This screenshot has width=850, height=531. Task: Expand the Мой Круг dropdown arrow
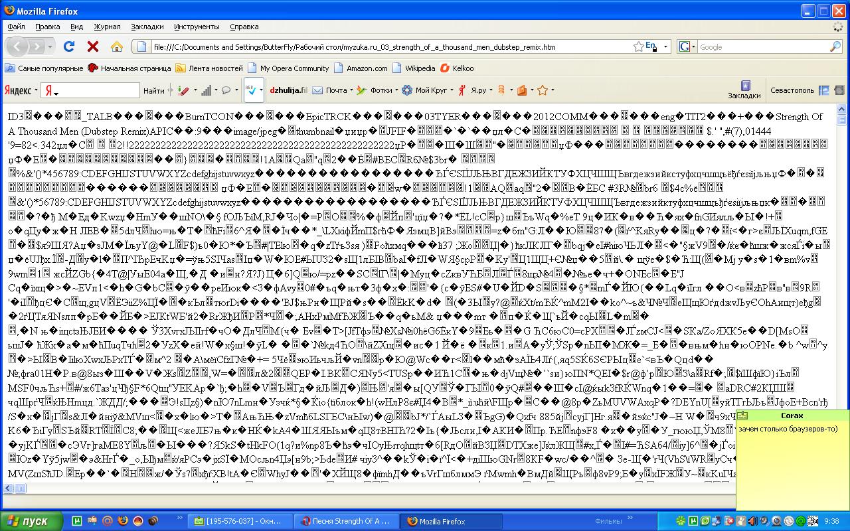coord(452,90)
